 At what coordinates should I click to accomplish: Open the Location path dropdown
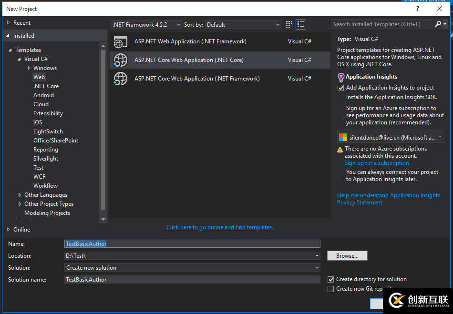(x=317, y=256)
